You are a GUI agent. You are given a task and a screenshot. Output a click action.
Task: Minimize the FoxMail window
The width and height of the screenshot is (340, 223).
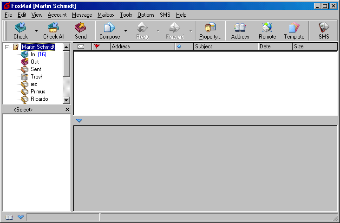pos(317,6)
